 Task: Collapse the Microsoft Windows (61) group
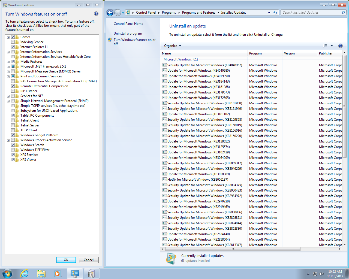pos(181,59)
